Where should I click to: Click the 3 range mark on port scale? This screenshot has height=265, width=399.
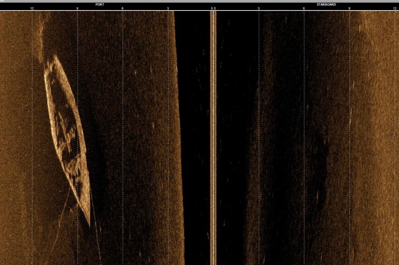pos(168,8)
